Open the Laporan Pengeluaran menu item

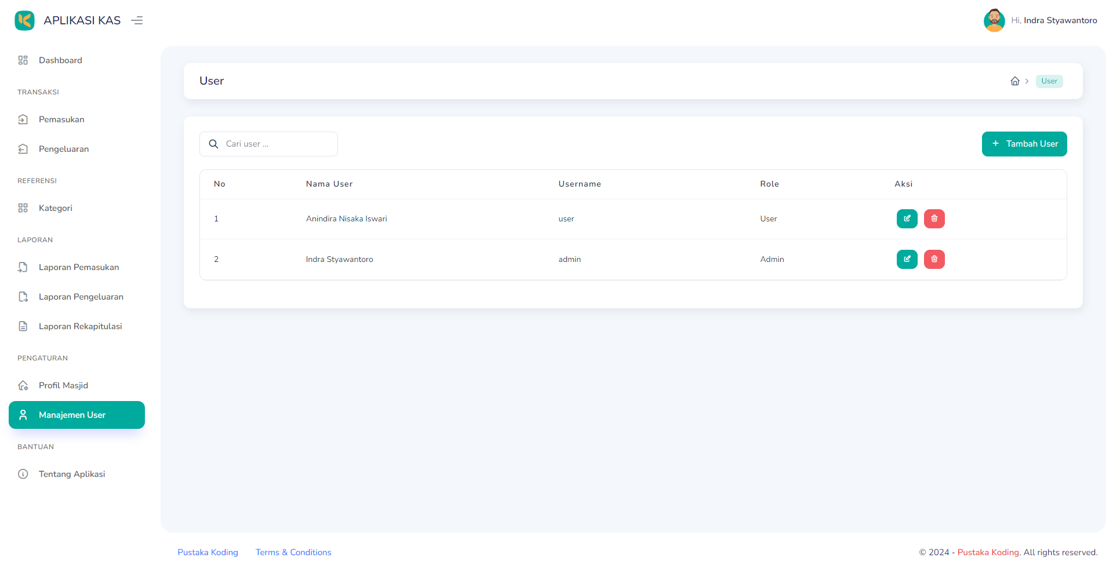(x=81, y=297)
